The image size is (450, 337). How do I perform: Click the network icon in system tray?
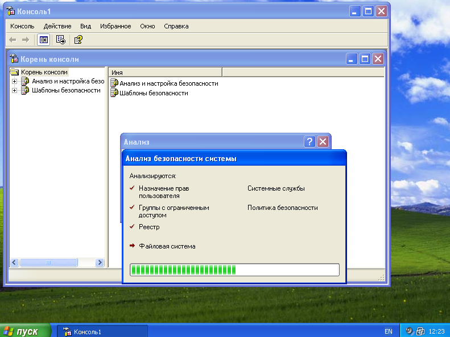point(420,331)
